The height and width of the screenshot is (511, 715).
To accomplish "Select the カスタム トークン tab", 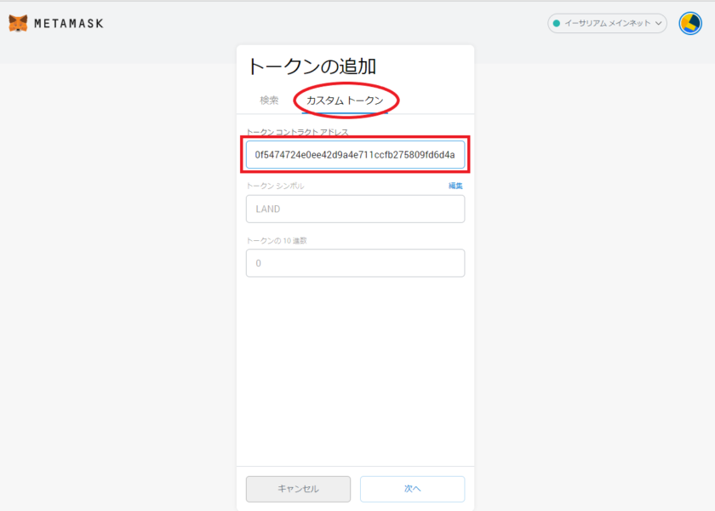I will click(345, 100).
